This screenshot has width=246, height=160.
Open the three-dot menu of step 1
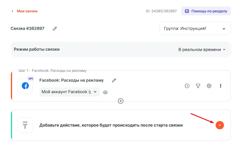pos(220,86)
